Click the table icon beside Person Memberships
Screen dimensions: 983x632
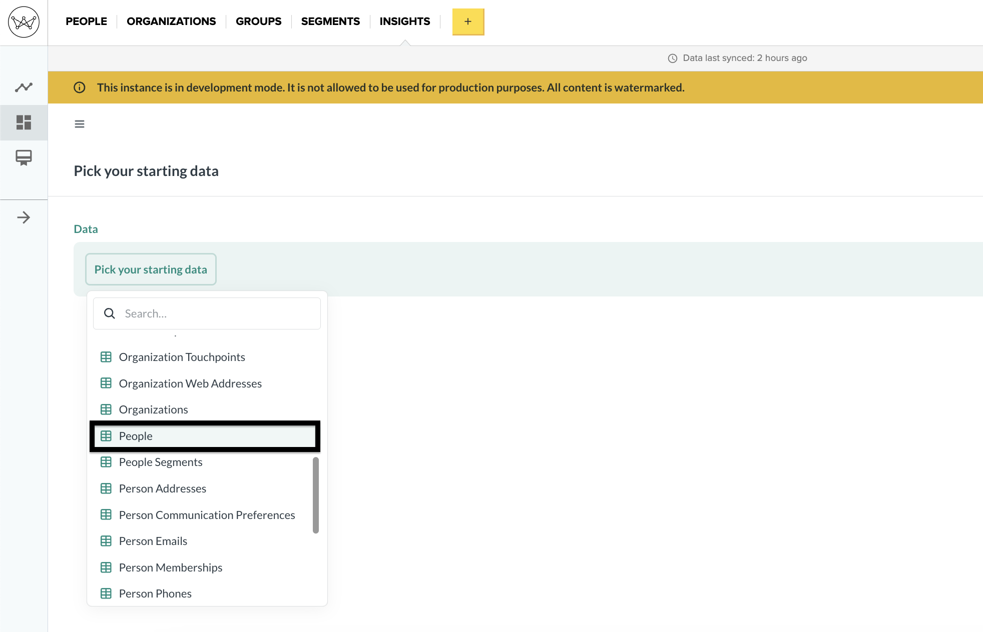pyautogui.click(x=106, y=567)
